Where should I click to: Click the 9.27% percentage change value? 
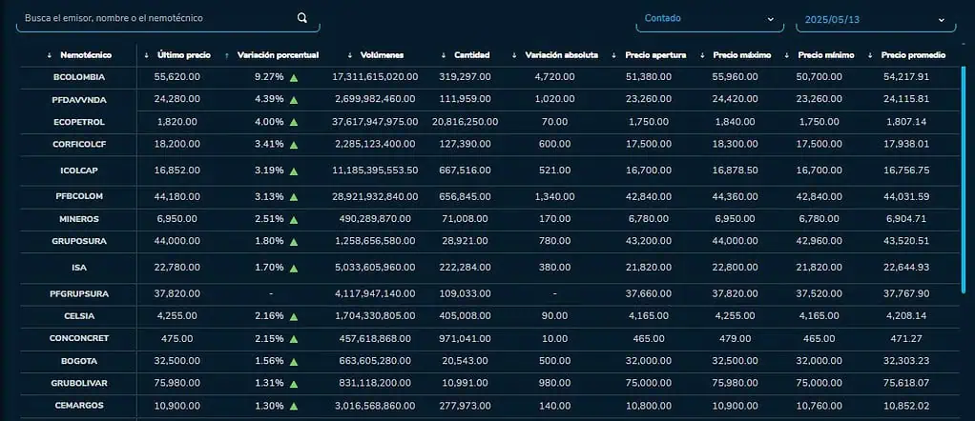point(269,77)
